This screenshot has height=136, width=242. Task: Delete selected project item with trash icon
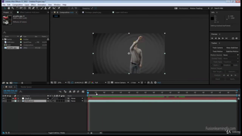point(22,83)
